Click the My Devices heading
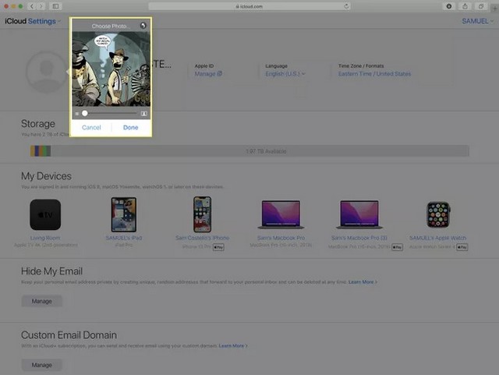 [46, 176]
